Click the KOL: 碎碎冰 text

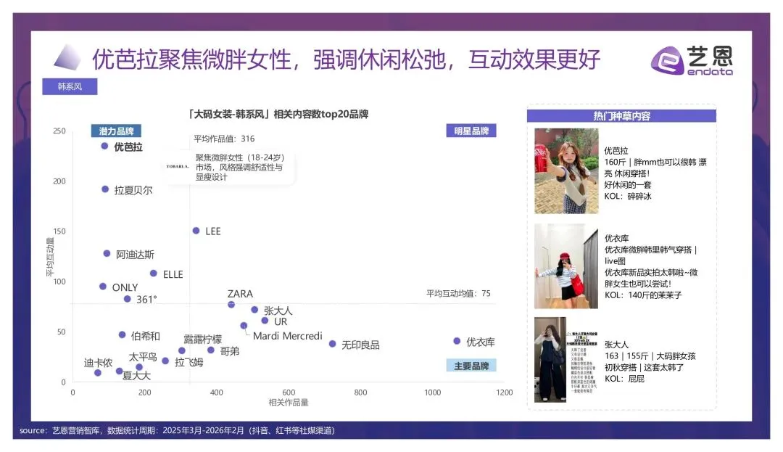(628, 197)
